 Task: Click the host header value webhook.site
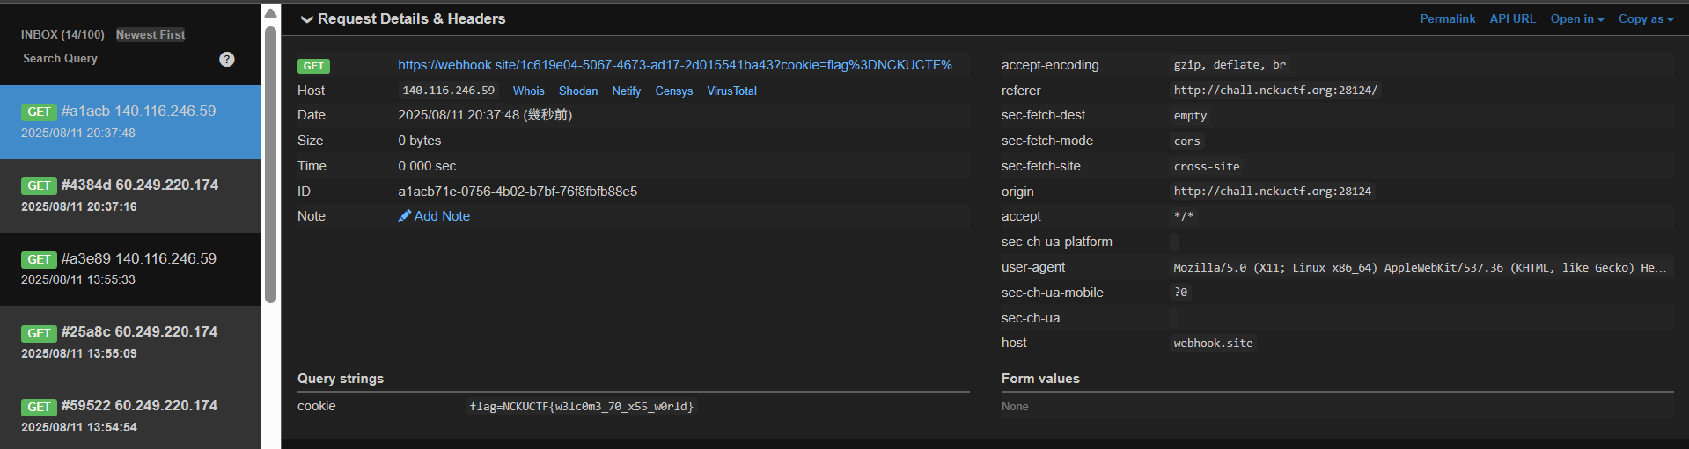pos(1213,344)
